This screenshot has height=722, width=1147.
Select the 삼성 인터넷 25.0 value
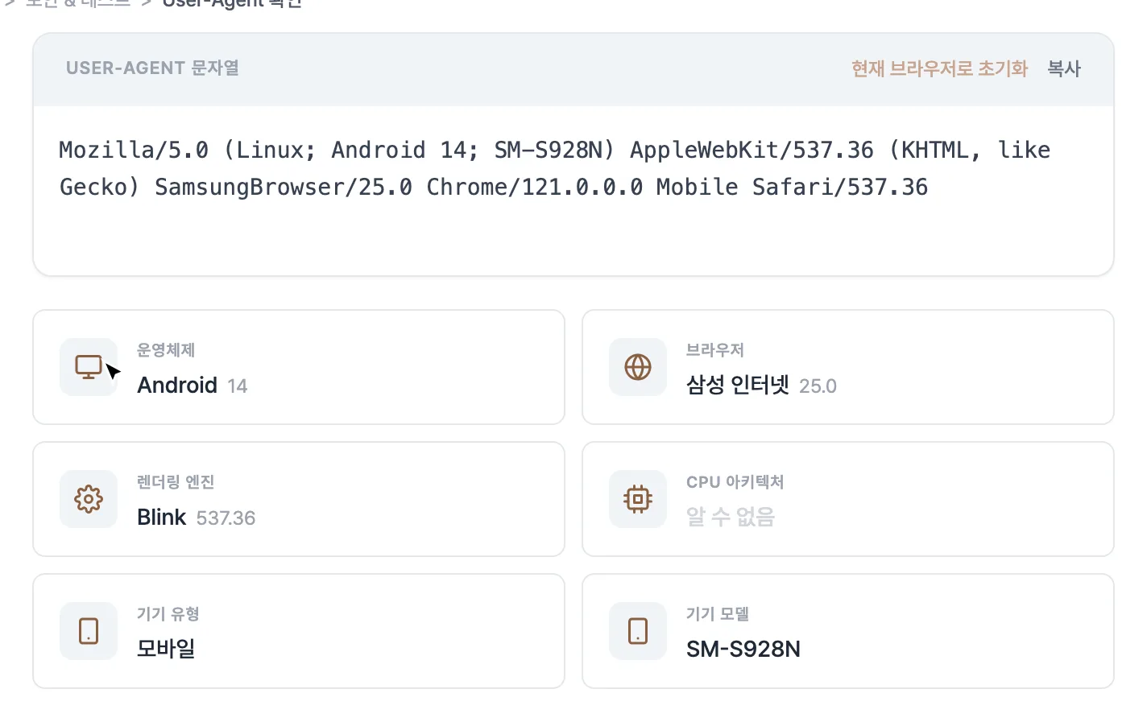coord(761,386)
